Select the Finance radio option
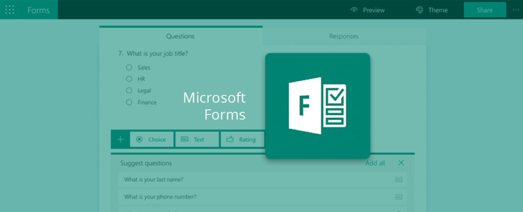Viewport: 523px width, 212px height. pos(129,102)
